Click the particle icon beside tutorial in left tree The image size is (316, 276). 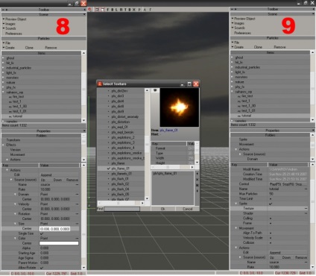10,116
